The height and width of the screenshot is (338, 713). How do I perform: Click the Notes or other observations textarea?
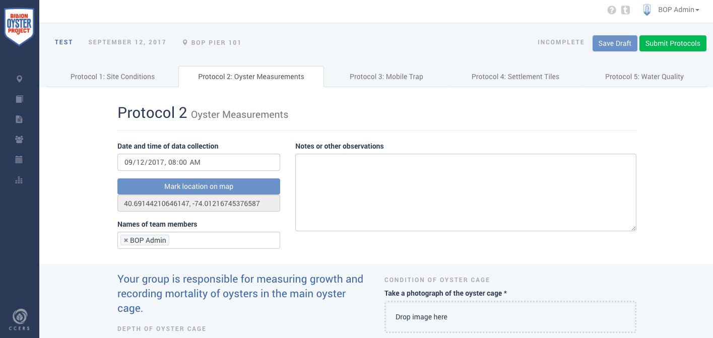(x=466, y=192)
